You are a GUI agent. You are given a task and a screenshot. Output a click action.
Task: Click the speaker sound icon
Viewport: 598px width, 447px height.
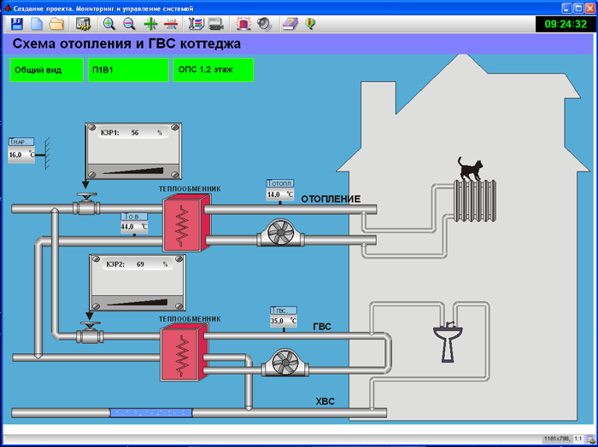click(264, 24)
